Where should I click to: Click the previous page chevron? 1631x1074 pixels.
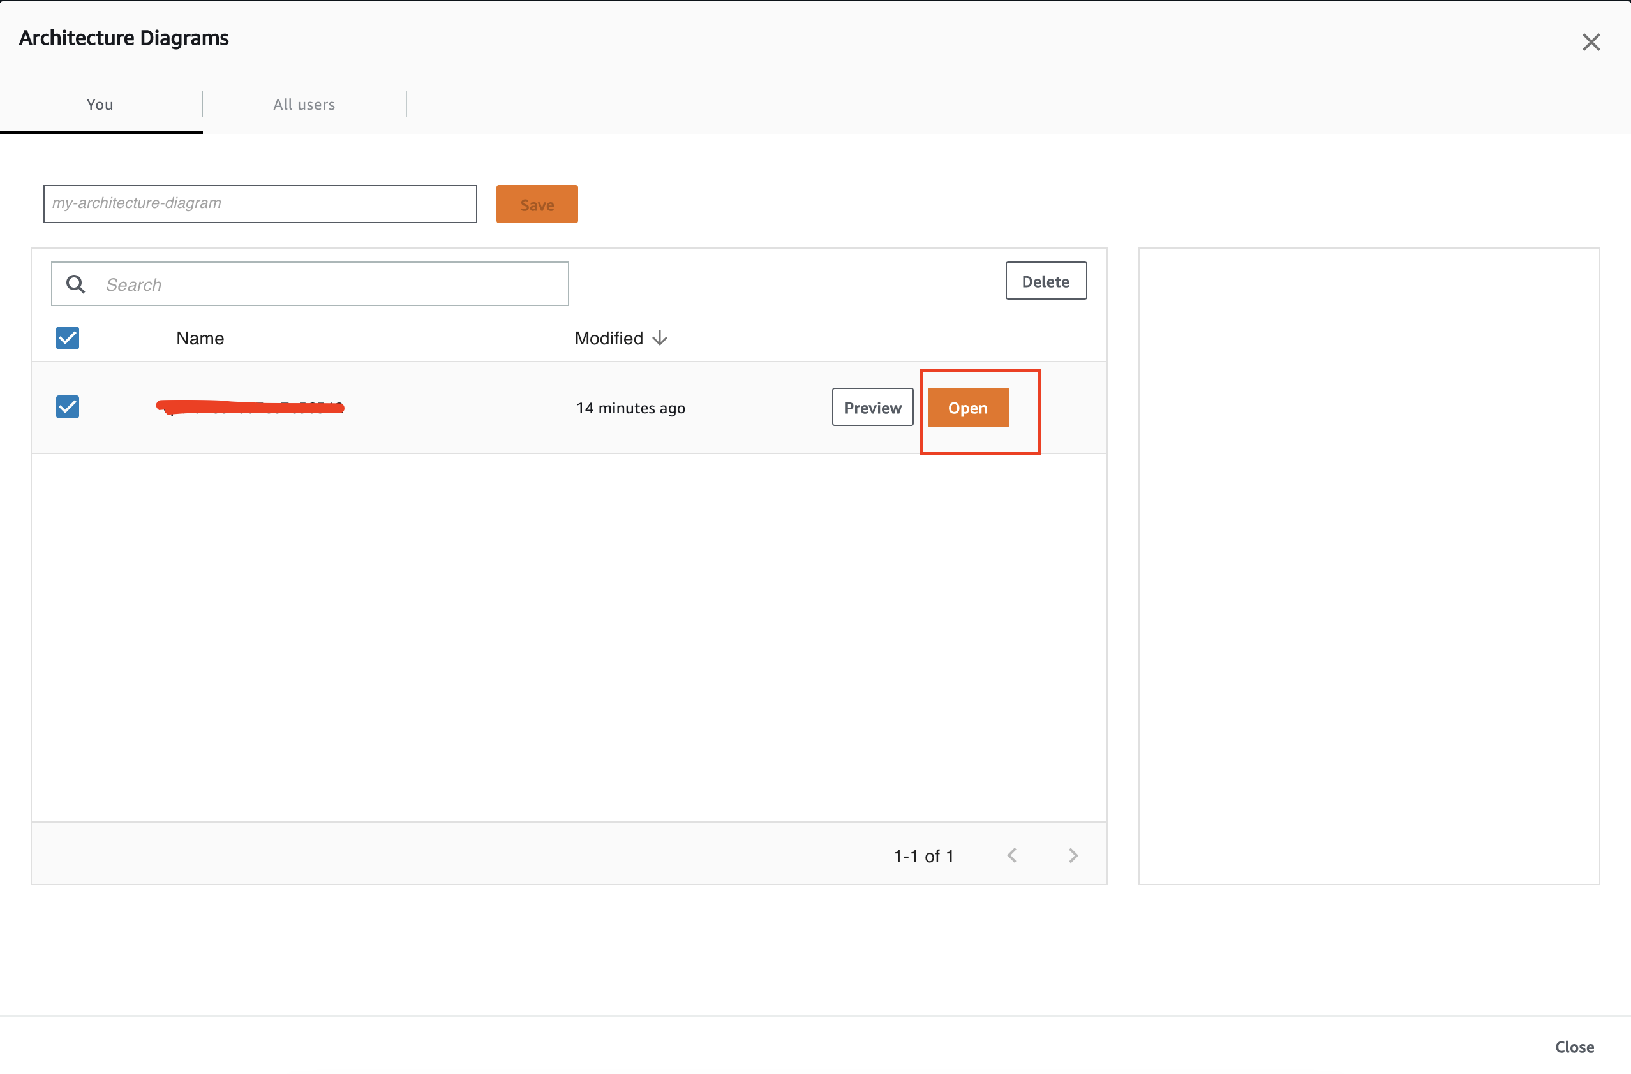pyautogui.click(x=1013, y=855)
